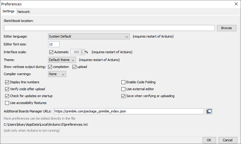The width and height of the screenshot is (241, 144).
Task: Expand the Editor language dropdown
Action: 89,37
